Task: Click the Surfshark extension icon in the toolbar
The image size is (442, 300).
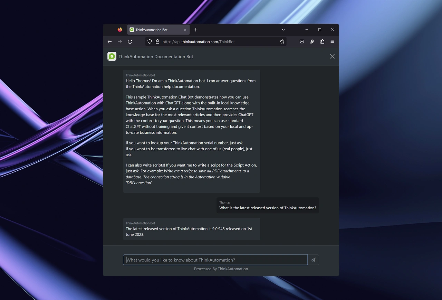Action: (x=312, y=41)
